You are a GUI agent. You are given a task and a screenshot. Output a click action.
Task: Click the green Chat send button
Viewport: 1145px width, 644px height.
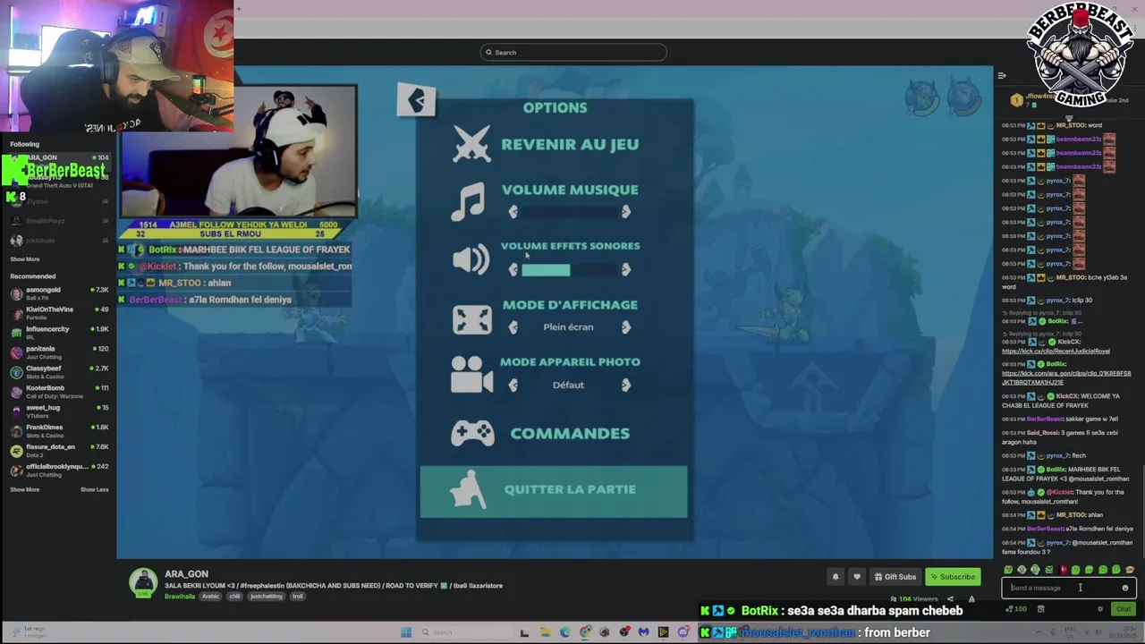[x=1123, y=609]
